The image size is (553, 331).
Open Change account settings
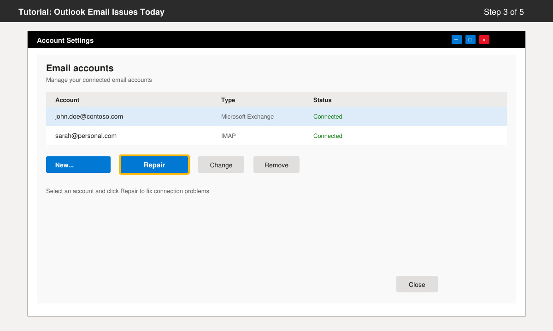(x=221, y=165)
